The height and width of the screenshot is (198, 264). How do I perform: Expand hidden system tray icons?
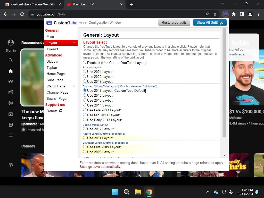(208, 192)
